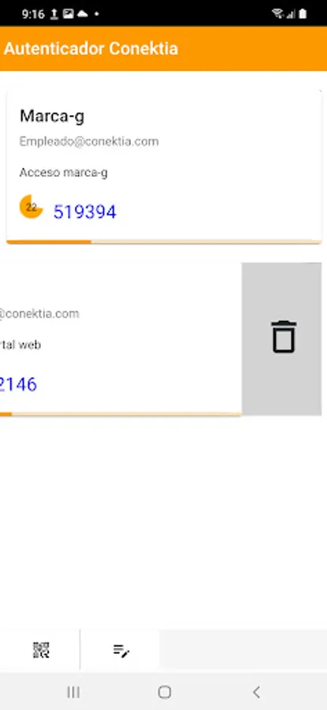Image resolution: width=327 pixels, height=710 pixels.
Task: Open recent apps navigation button
Action: pos(73,692)
